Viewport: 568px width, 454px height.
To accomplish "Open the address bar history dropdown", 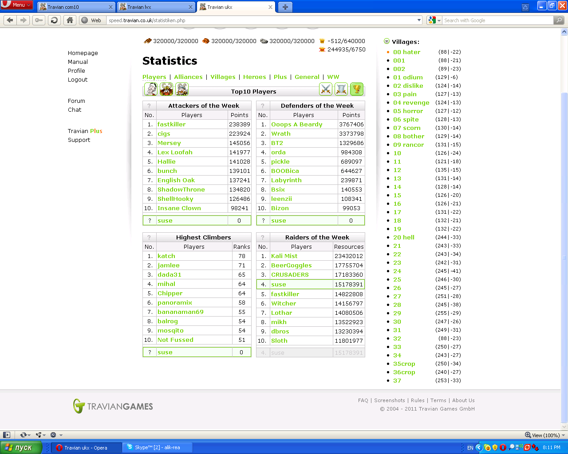I will click(x=419, y=20).
